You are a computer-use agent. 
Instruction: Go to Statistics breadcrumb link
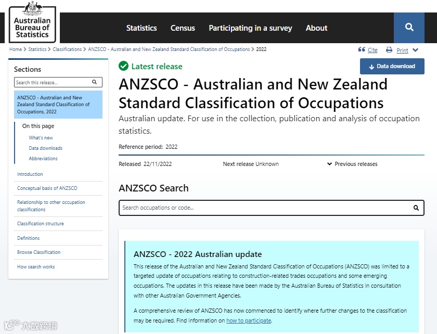click(37, 49)
